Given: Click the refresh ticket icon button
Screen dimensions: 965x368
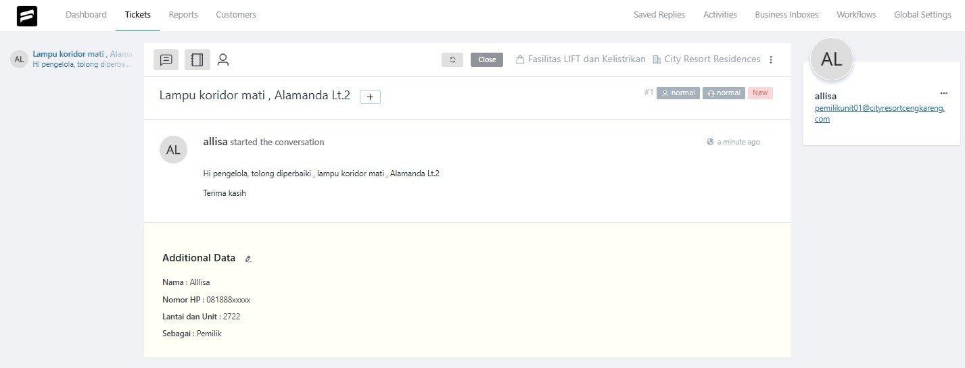Looking at the screenshot, I should coord(452,59).
